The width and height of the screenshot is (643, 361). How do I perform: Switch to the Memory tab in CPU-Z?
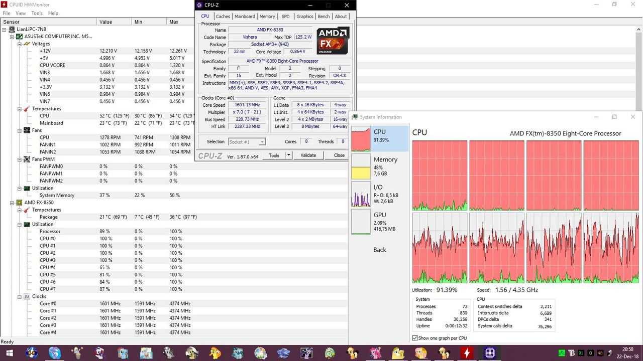pos(267,17)
